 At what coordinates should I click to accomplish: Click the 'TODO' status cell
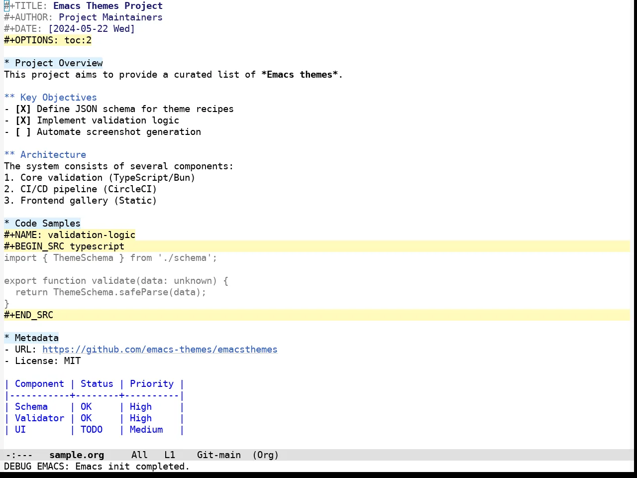92,430
